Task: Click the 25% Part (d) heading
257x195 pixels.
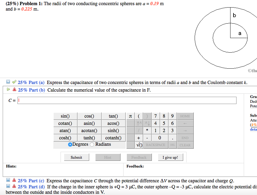Action: point(32,187)
